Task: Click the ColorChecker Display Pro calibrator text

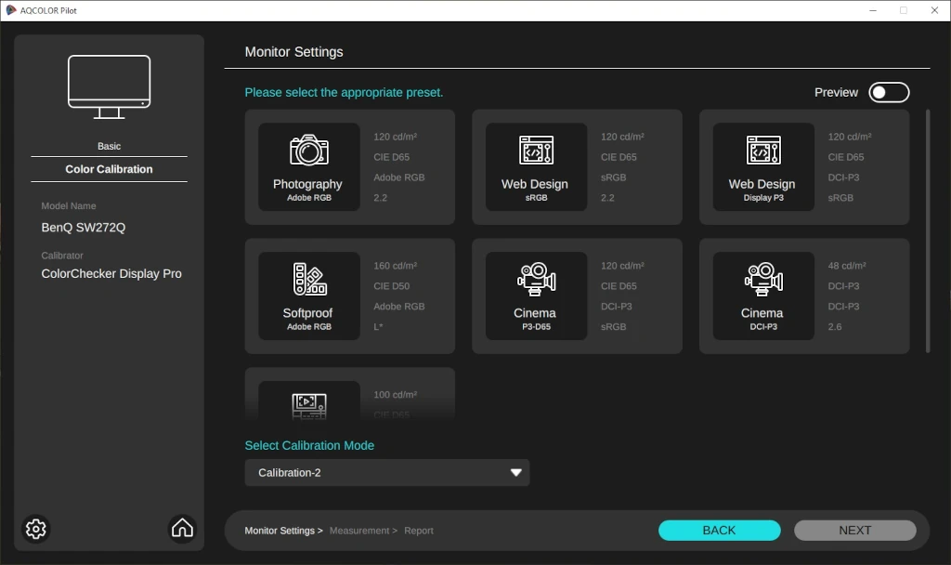Action: pyautogui.click(x=111, y=274)
